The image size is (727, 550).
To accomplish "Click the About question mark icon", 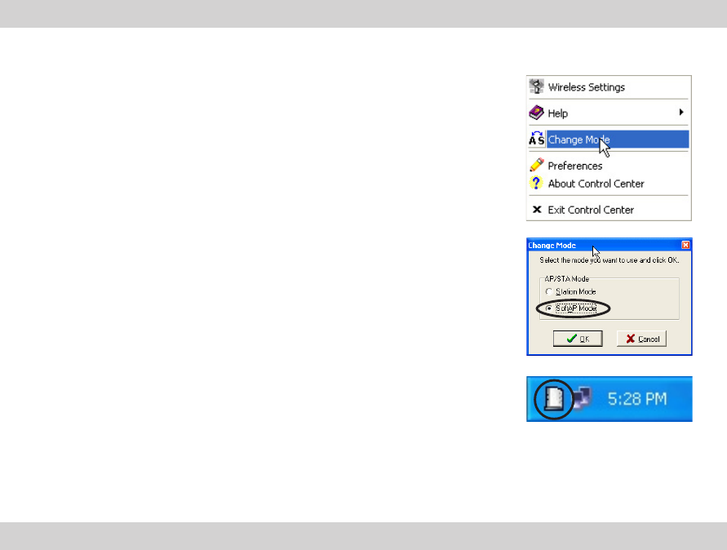I will point(536,183).
